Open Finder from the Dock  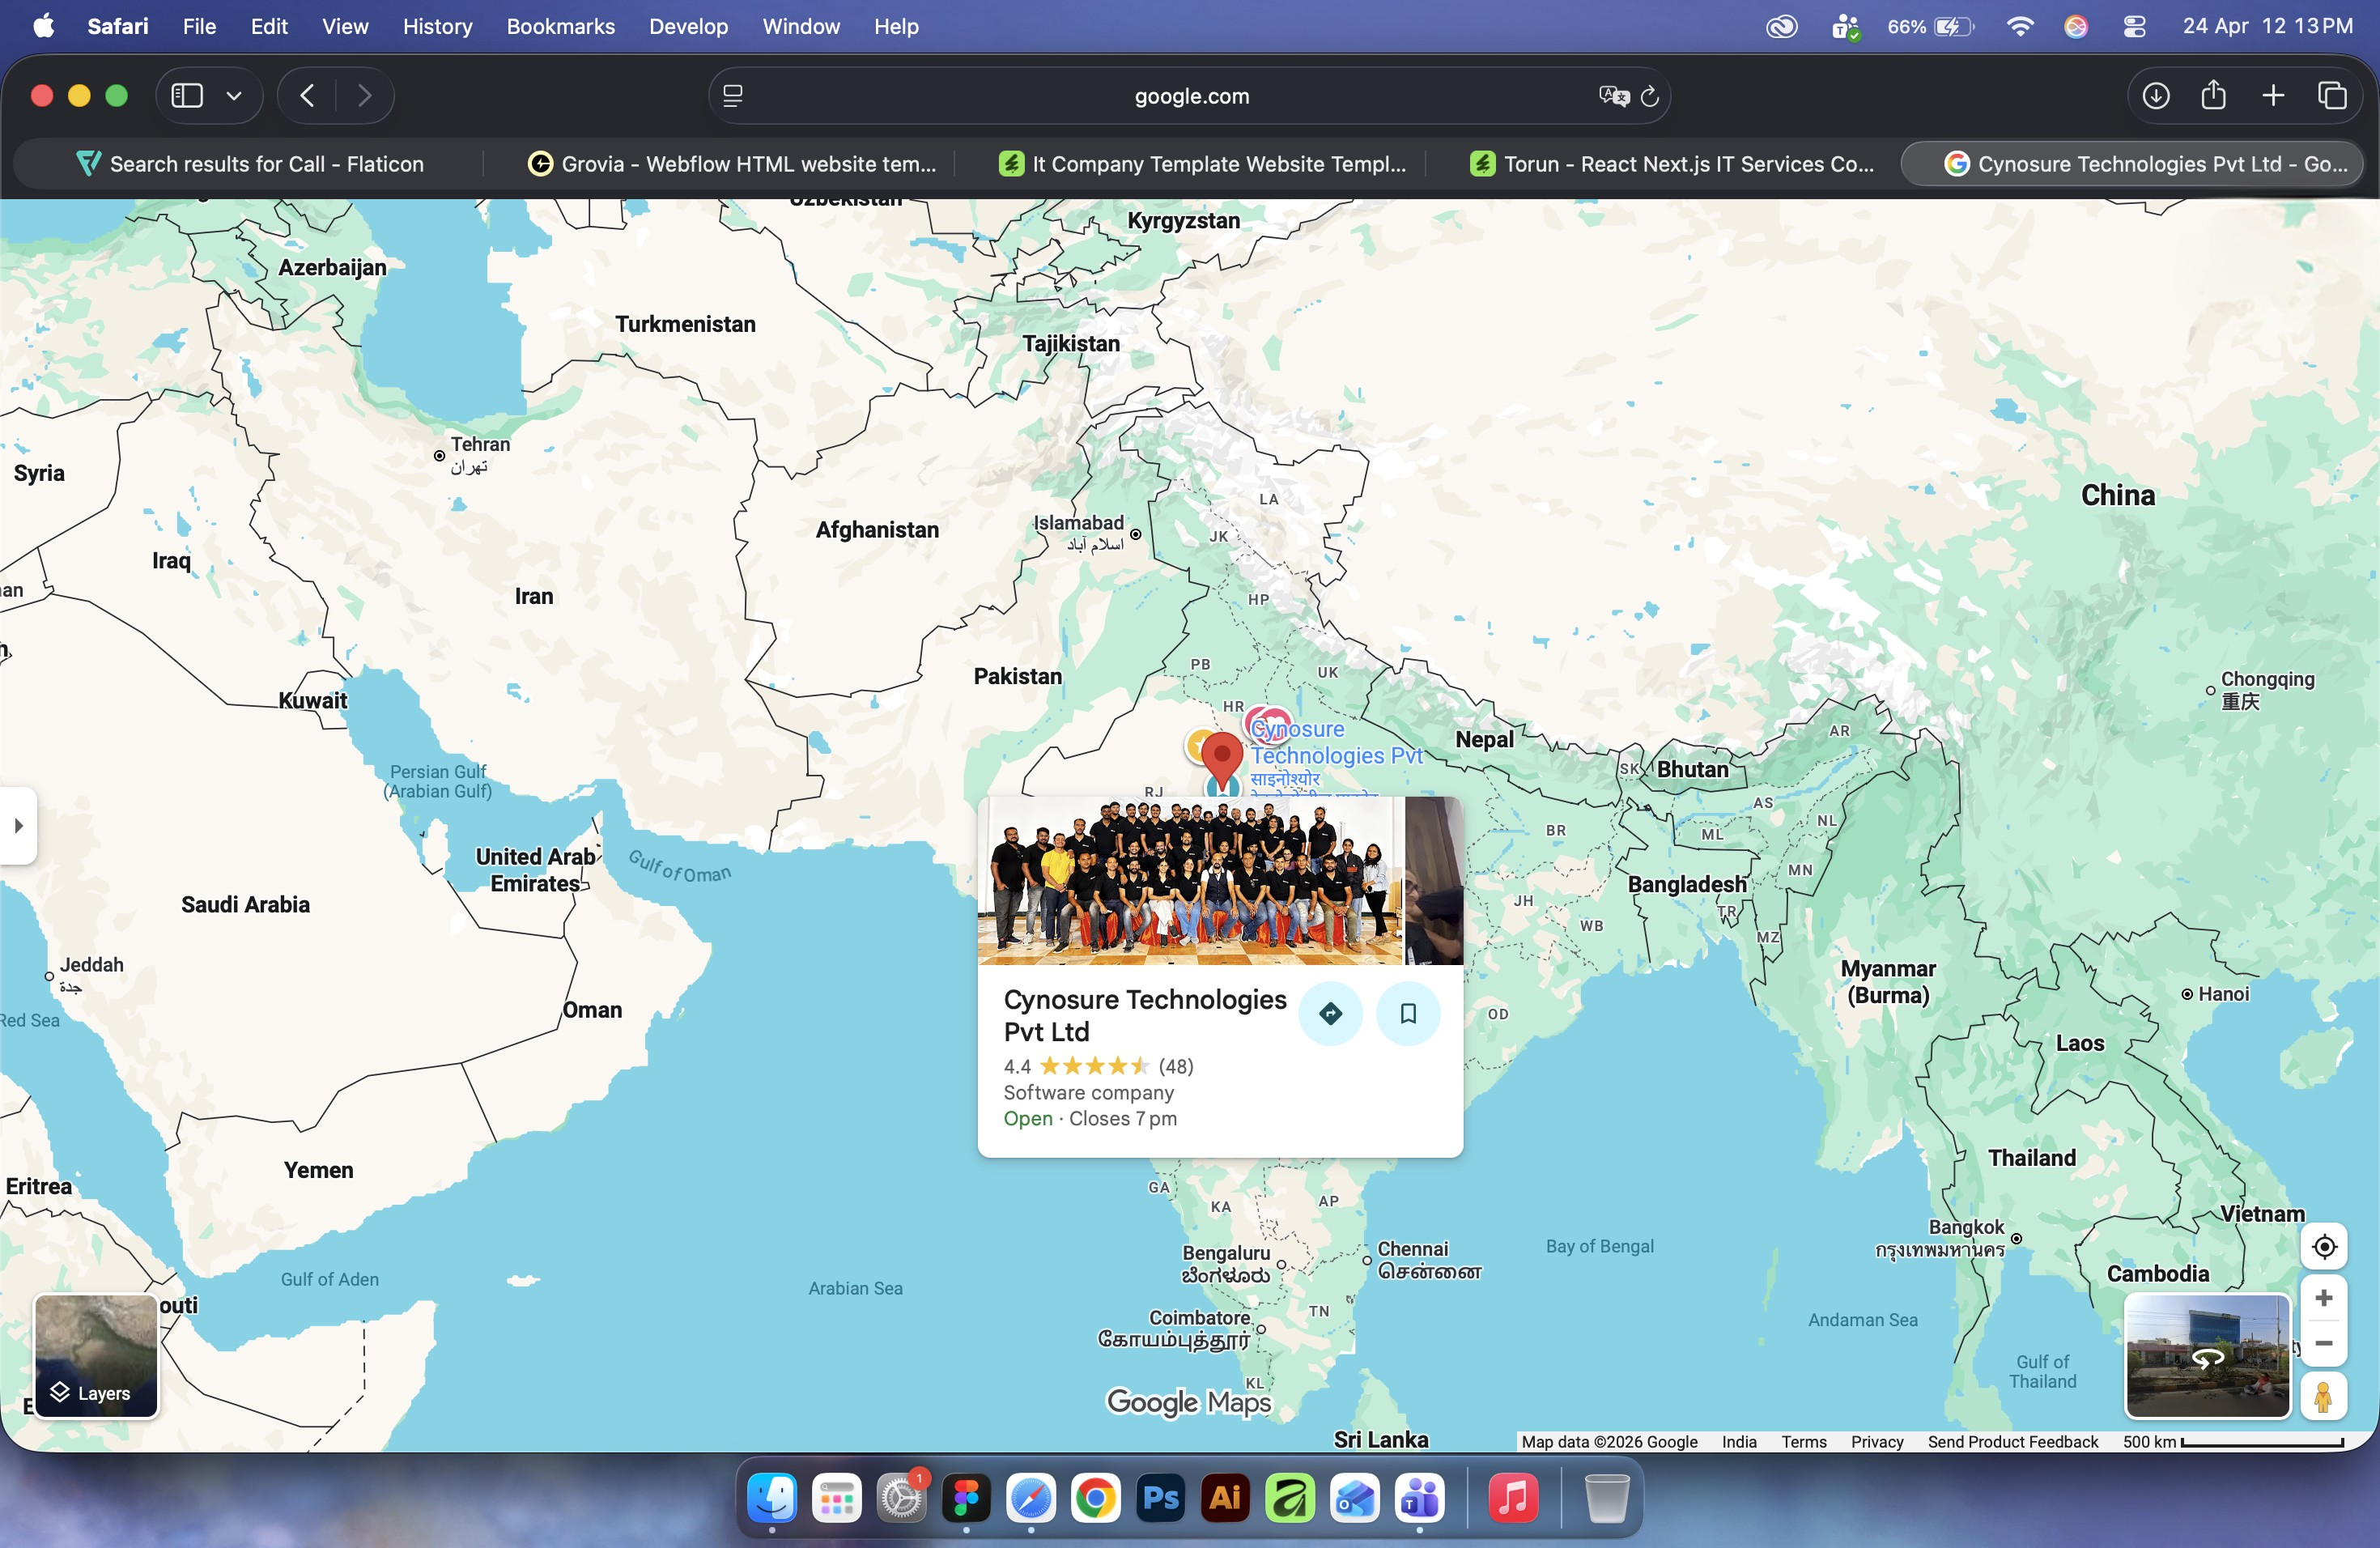tap(772, 1498)
